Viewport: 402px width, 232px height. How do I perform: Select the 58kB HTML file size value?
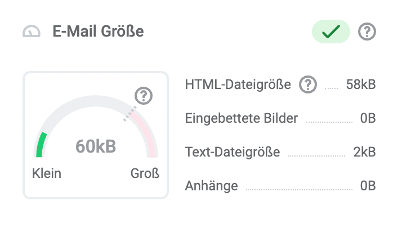(361, 85)
